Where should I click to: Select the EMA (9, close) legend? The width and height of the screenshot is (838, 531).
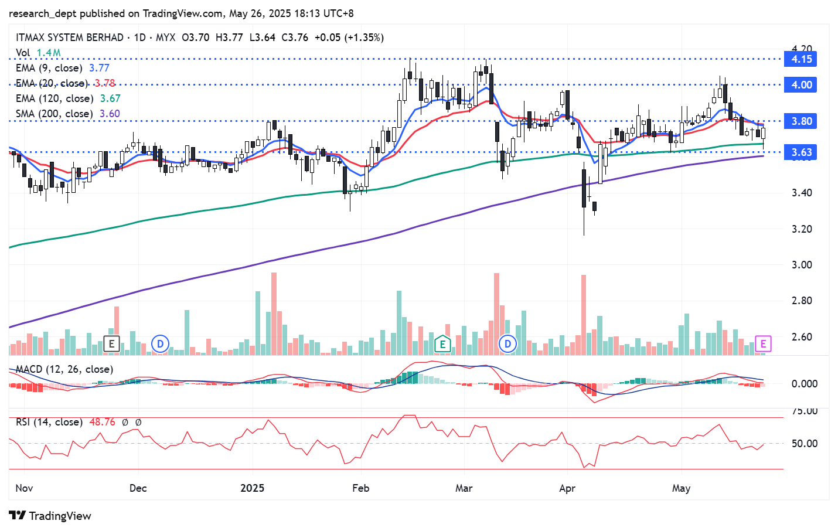coord(63,68)
